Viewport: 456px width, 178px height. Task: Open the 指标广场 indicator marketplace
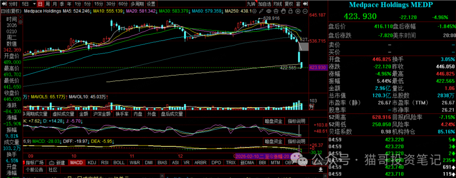click(x=34, y=162)
